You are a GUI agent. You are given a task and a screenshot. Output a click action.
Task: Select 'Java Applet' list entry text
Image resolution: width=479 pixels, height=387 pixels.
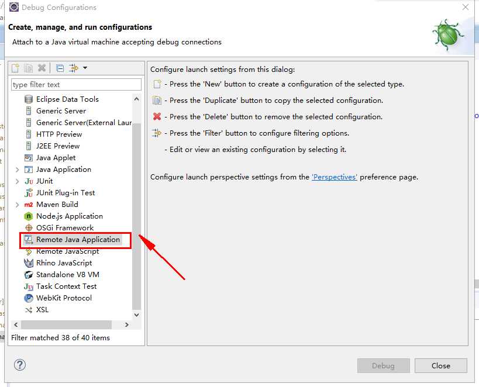click(x=56, y=158)
